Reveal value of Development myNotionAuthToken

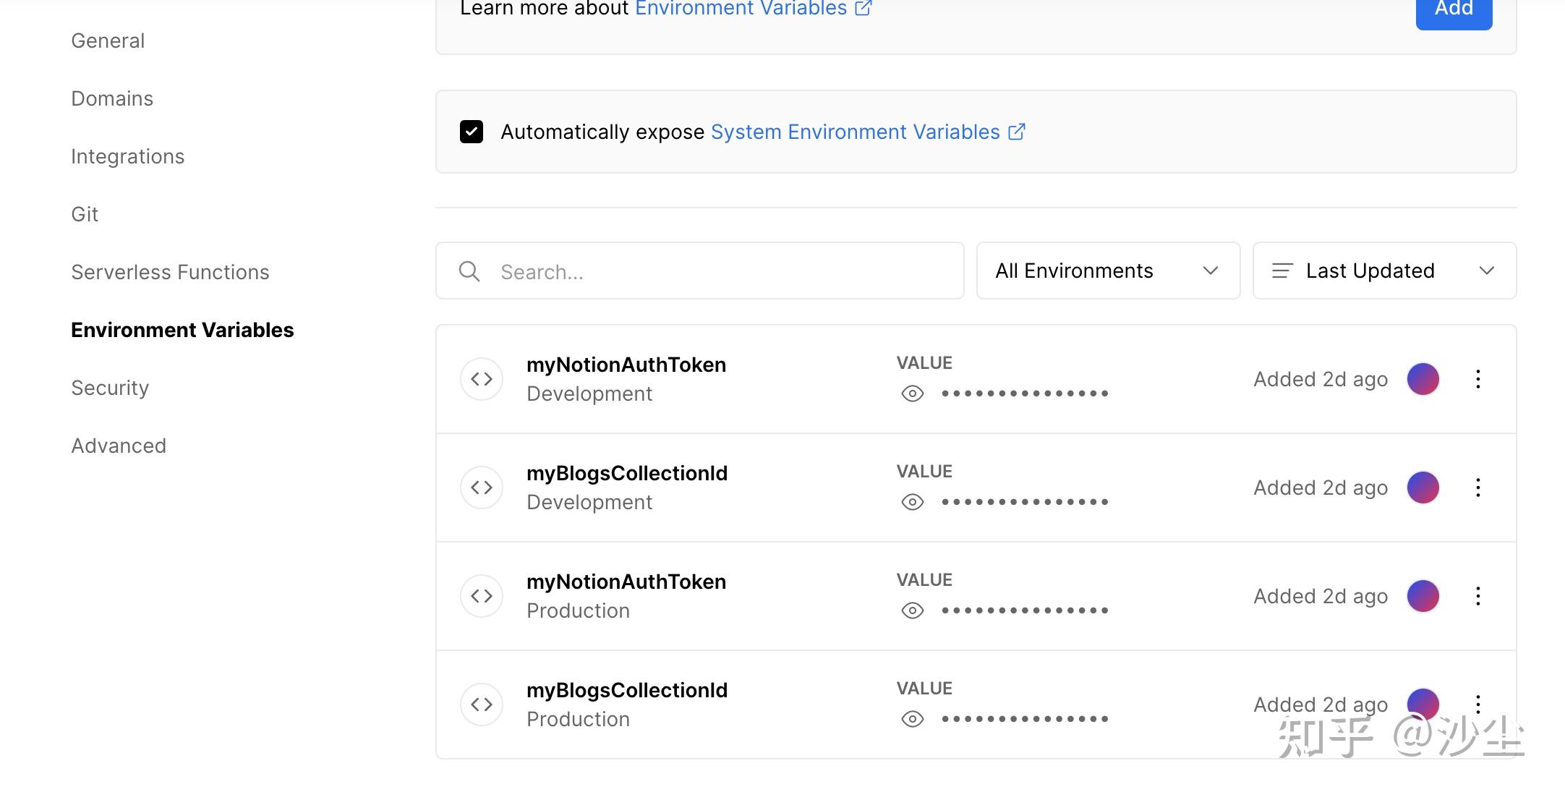913,393
